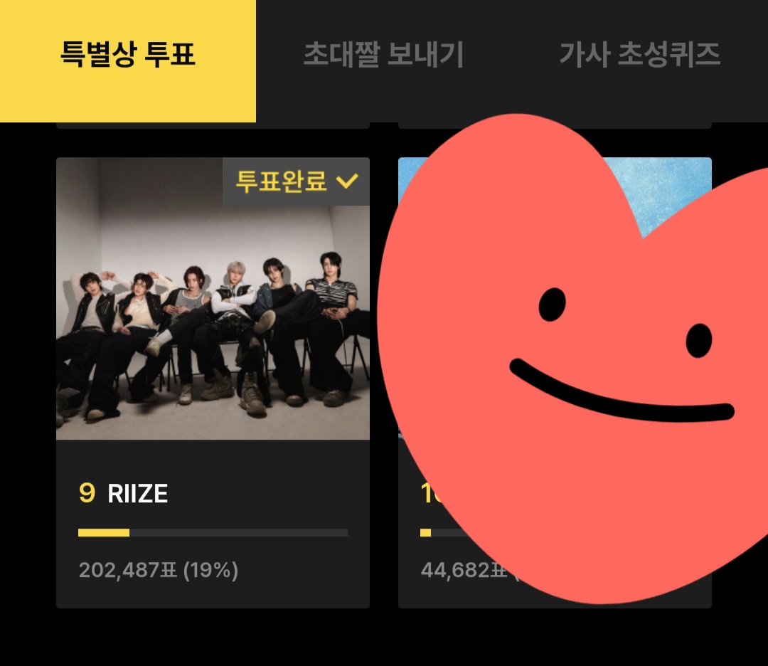This screenshot has width=768, height=666.
Task: Click the heart sticker's right eye
Action: point(699,340)
